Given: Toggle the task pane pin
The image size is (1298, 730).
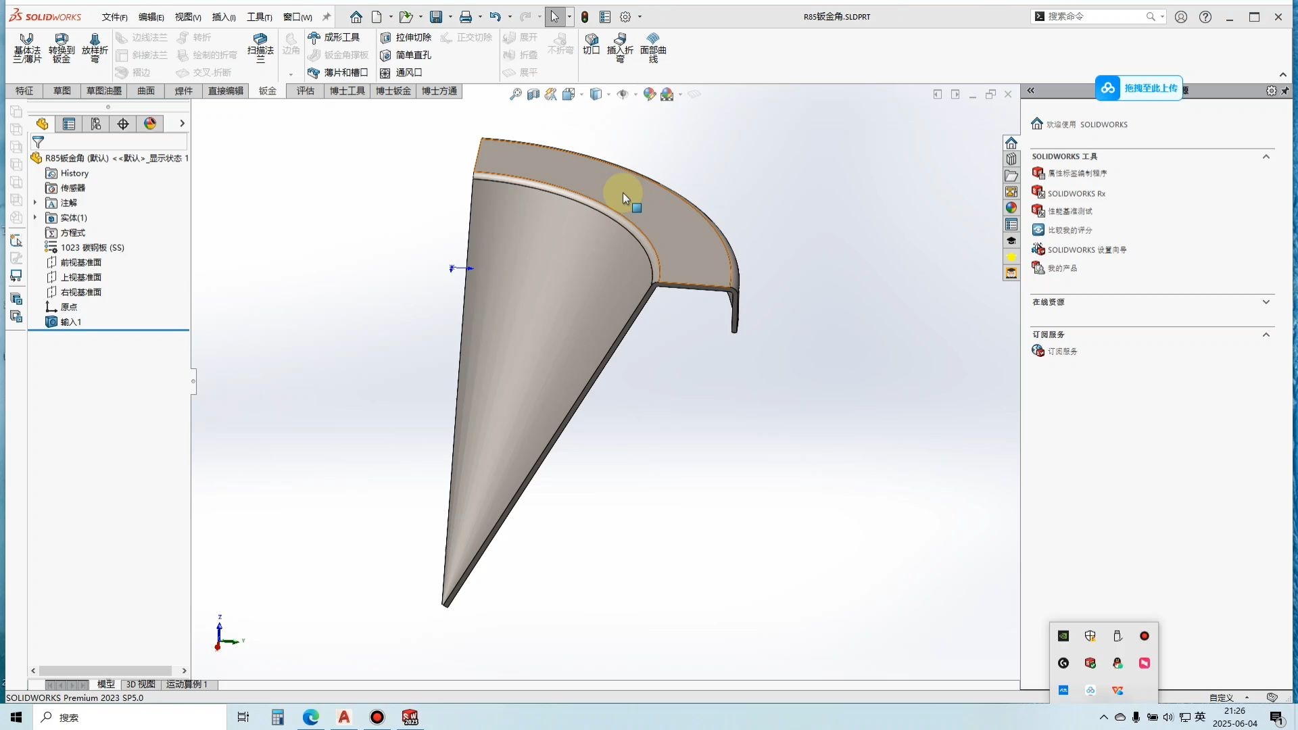Looking at the screenshot, I should click(1285, 90).
